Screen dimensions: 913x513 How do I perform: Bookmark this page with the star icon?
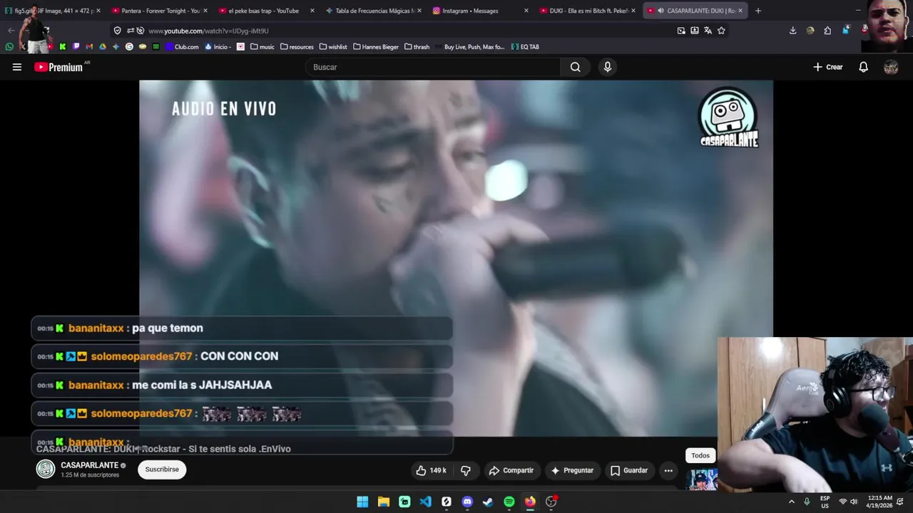[721, 31]
